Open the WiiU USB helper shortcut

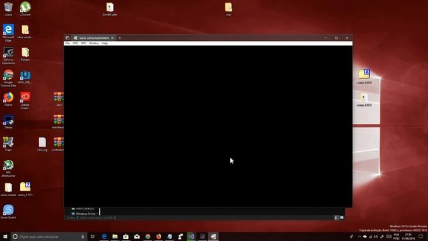click(25, 77)
